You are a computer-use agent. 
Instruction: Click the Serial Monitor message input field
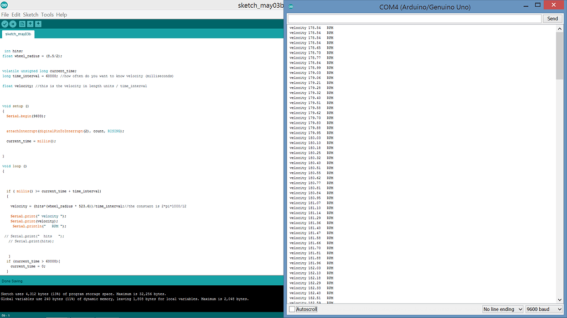(413, 18)
